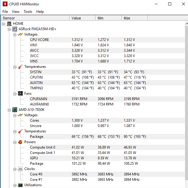Viewport: 188px width, 188px height.
Task: Click the Powers flame icon
Action: click(20, 142)
